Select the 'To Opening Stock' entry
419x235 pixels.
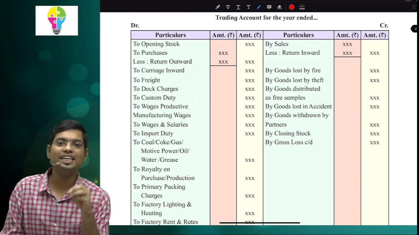(x=156, y=44)
